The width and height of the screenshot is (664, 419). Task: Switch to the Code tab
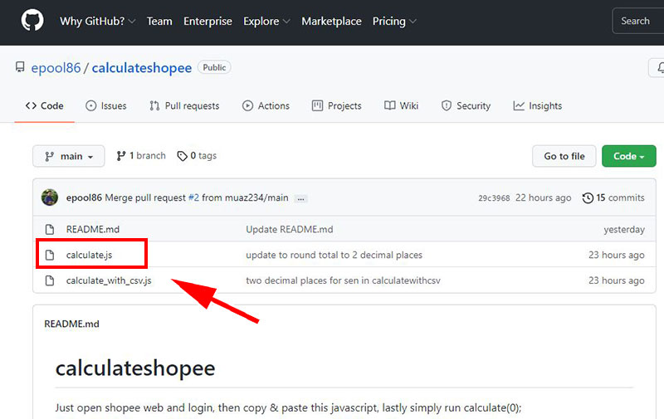click(x=45, y=106)
